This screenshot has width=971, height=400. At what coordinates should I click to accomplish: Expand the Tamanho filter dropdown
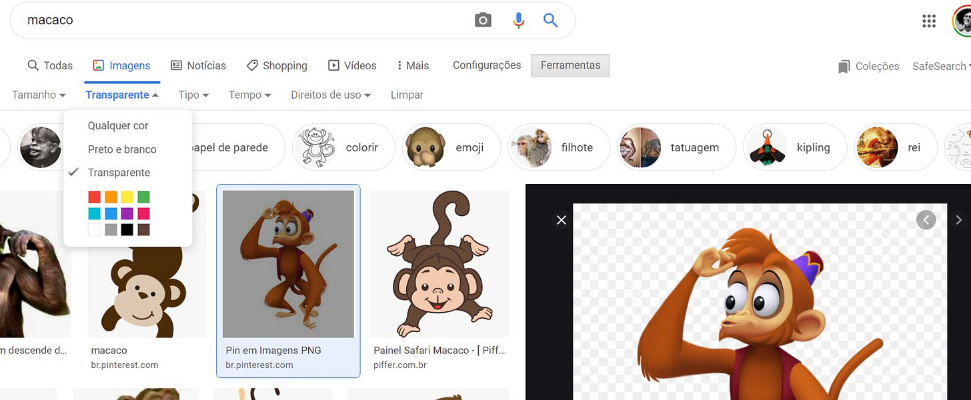(x=39, y=95)
